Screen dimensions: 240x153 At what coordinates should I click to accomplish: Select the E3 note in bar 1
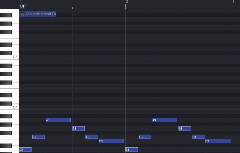[111, 141]
